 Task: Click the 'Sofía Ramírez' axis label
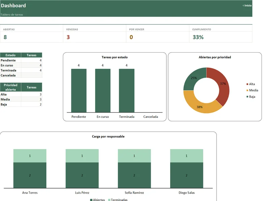tap(134, 193)
